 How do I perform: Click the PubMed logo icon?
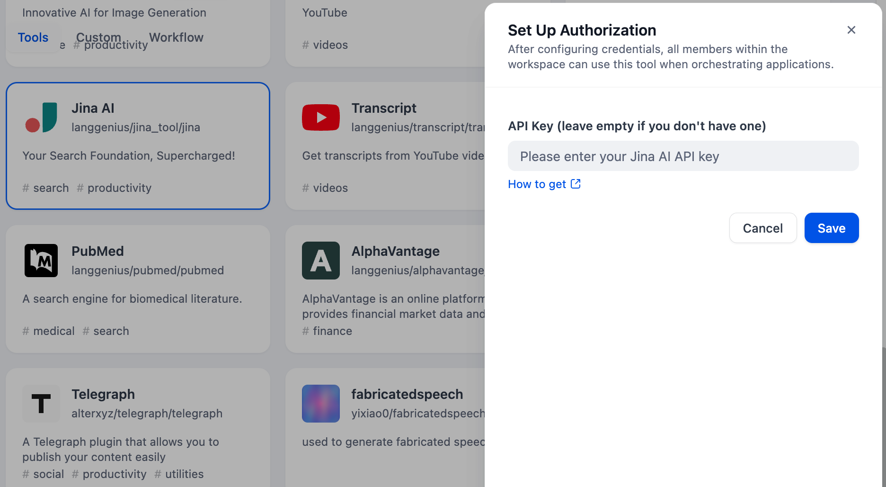(x=41, y=261)
